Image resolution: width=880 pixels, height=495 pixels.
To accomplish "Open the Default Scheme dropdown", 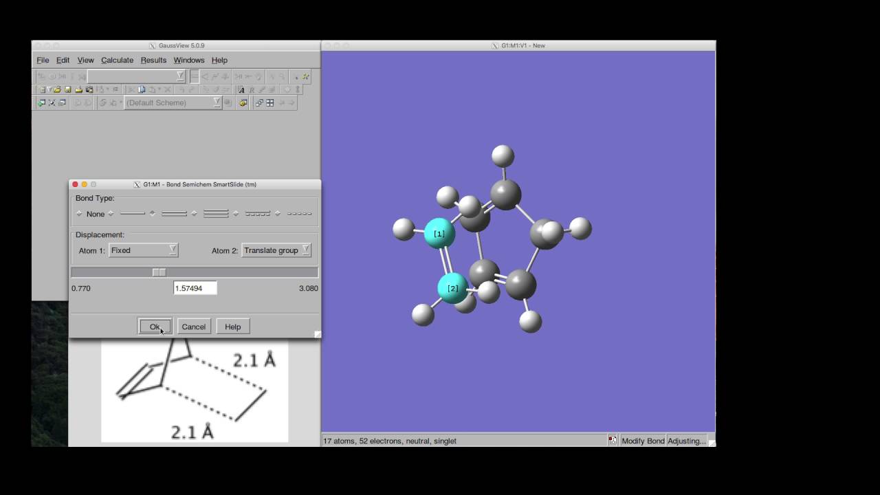I will tap(173, 102).
